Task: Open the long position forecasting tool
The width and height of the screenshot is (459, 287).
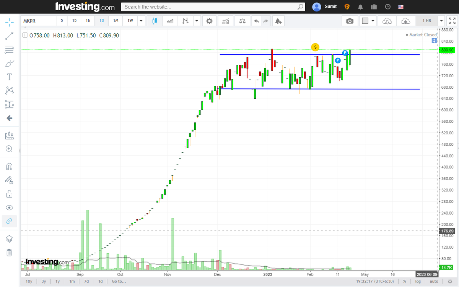Action: click(x=9, y=135)
